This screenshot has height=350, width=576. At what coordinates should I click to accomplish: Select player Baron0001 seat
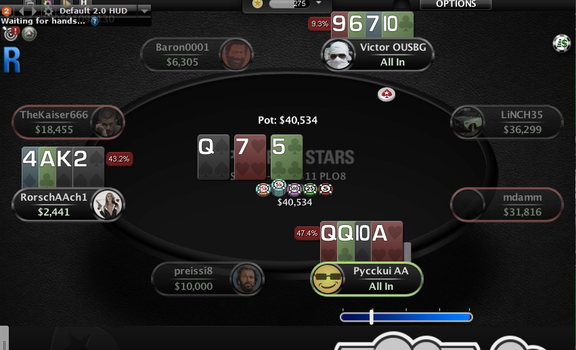(197, 55)
